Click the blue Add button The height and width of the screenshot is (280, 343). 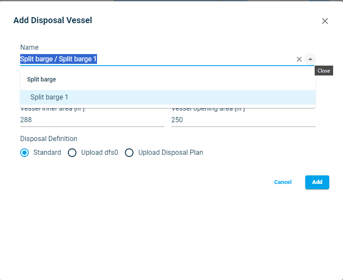tap(317, 182)
